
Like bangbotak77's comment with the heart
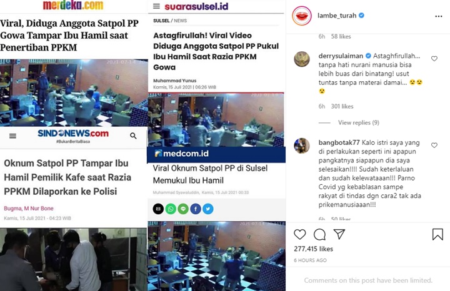click(x=434, y=145)
